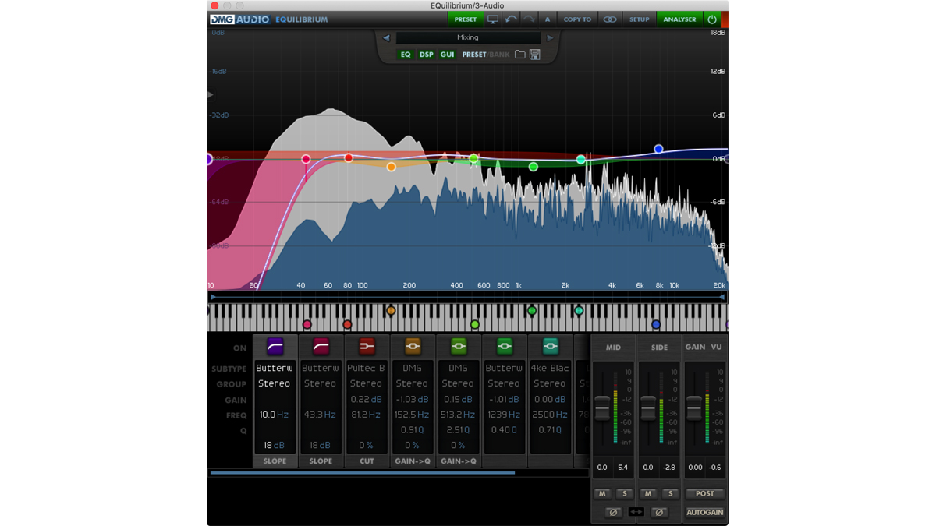Image resolution: width=936 pixels, height=526 pixels.
Task: Click SLOPE label under the purple band
Action: (275, 461)
